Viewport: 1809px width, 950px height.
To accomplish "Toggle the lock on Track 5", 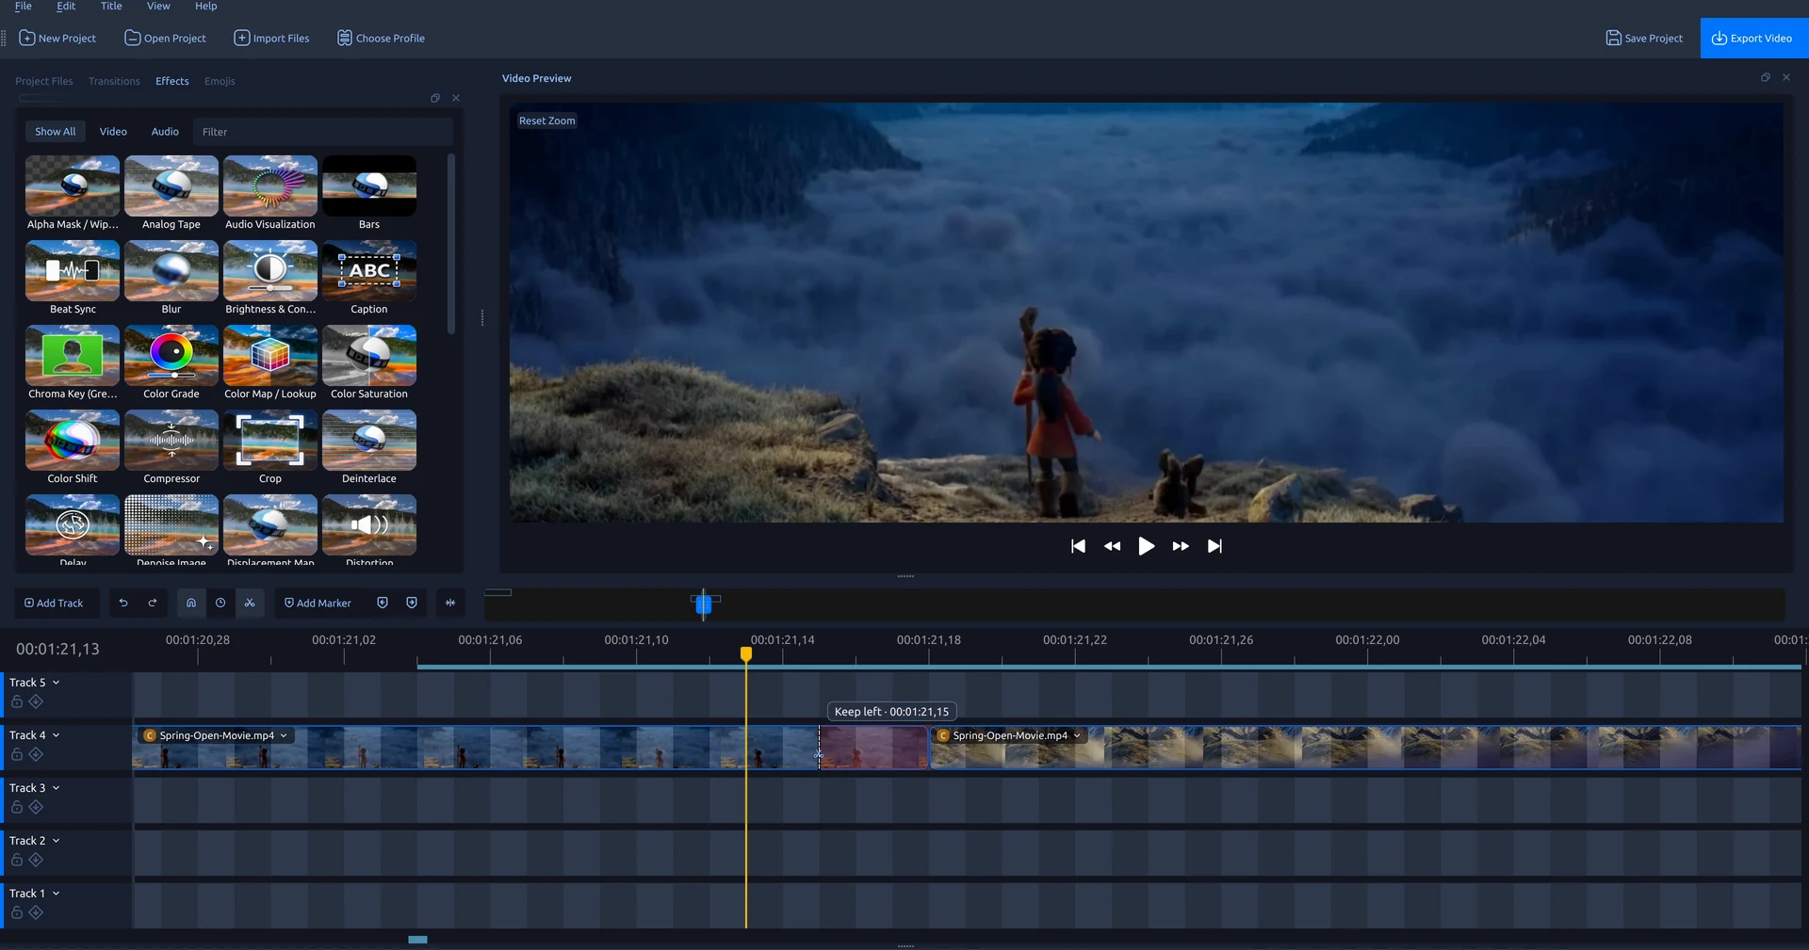I will 17,701.
